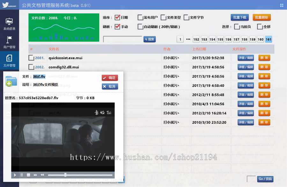Click row number 2081.
Screen dimensions: 287x187
pyautogui.click(x=40, y=58)
